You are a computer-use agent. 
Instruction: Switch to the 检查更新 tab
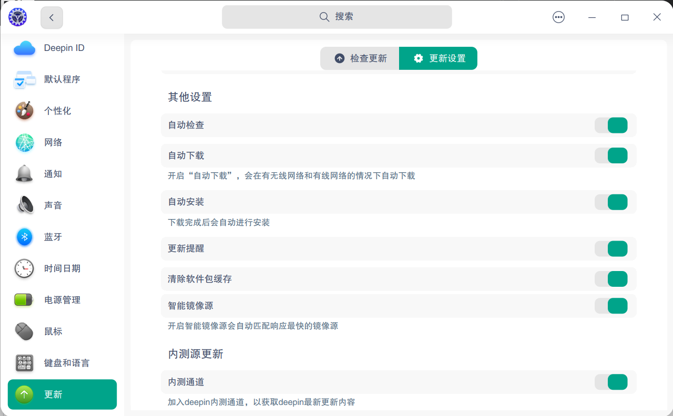tap(360, 58)
